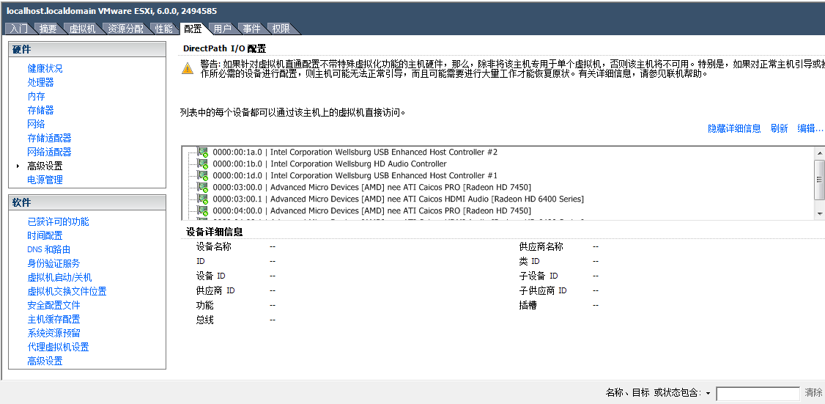The height and width of the screenshot is (404, 825).
Task: Open the 入门 tab
Action: tap(20, 29)
